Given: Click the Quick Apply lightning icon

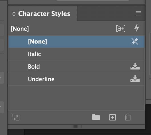Looking at the screenshot, I should (137, 28).
